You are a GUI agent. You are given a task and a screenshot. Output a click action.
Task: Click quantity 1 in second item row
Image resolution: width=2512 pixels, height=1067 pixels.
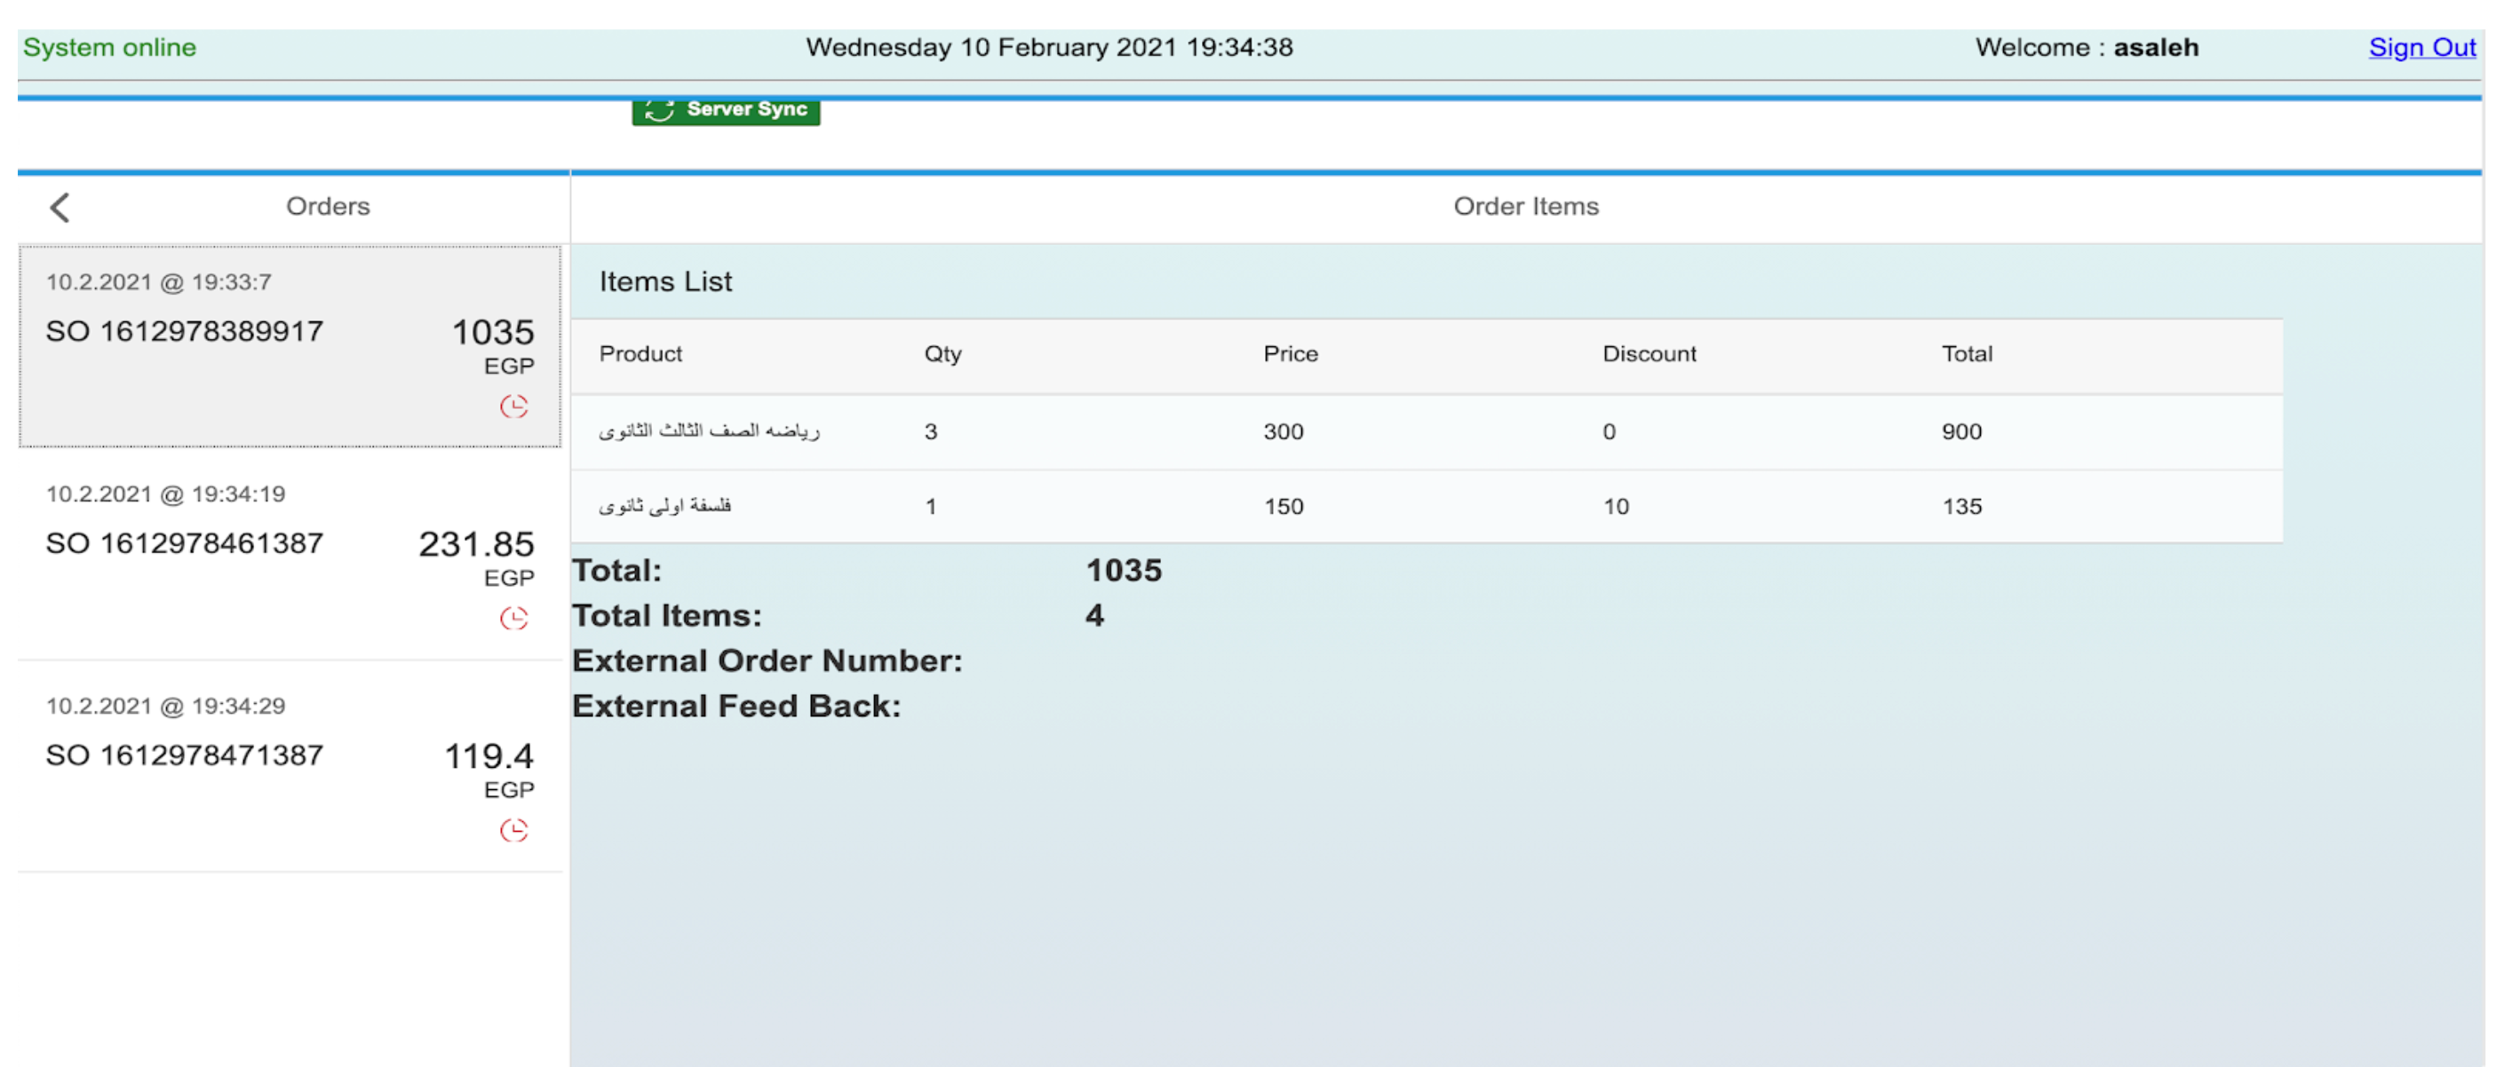point(930,507)
